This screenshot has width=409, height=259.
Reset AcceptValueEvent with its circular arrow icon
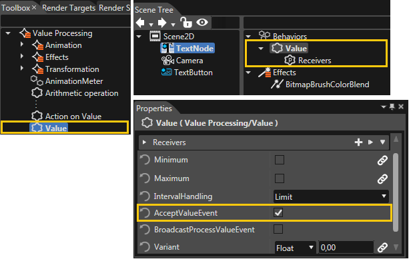(x=145, y=212)
